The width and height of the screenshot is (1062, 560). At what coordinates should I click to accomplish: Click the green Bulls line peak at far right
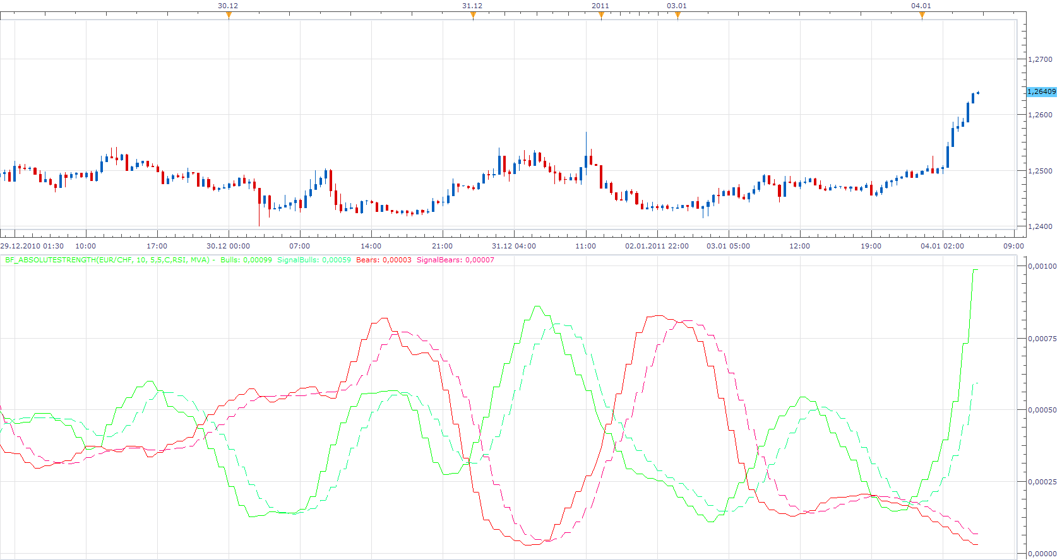click(975, 270)
